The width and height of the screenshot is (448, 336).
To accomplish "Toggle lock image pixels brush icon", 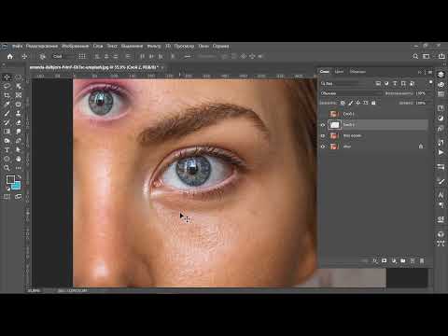I will point(351,103).
